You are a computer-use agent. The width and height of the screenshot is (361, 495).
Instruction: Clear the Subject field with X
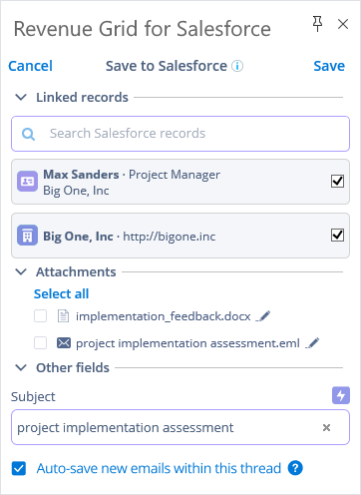pos(326,427)
